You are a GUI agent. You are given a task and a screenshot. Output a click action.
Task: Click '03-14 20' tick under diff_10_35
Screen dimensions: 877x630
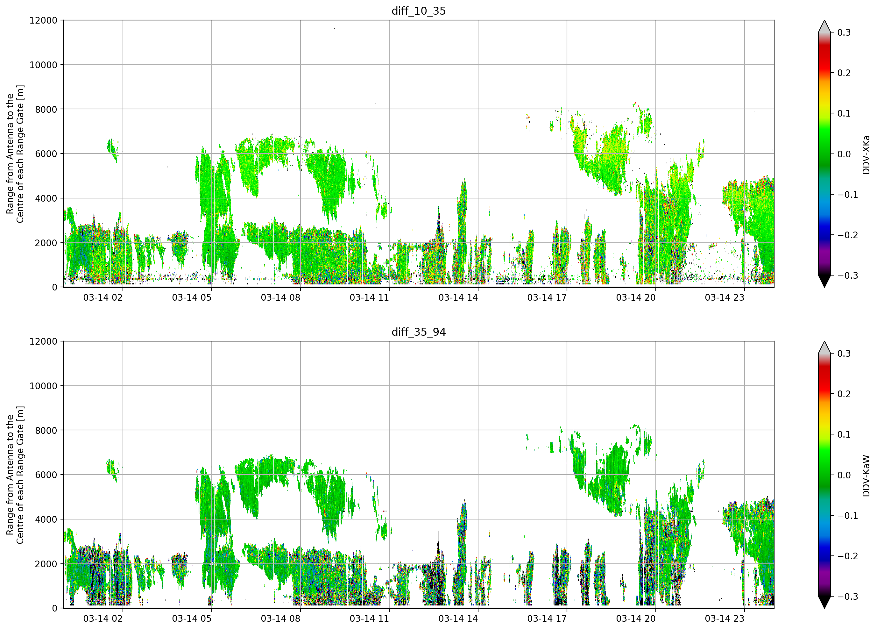[636, 297]
